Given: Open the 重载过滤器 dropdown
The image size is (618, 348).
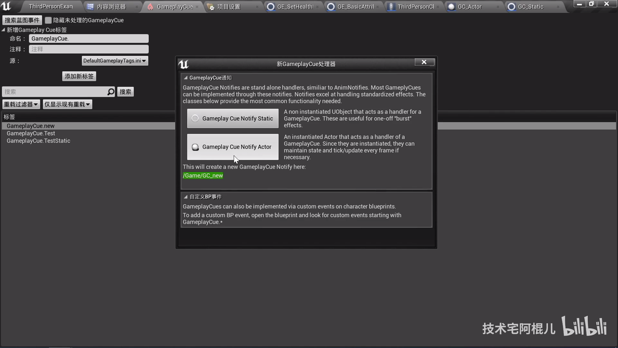Looking at the screenshot, I should pos(21,104).
